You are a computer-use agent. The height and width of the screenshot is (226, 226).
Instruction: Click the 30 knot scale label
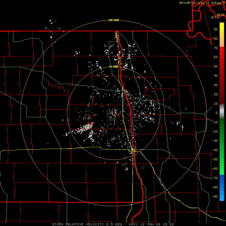(216, 85)
